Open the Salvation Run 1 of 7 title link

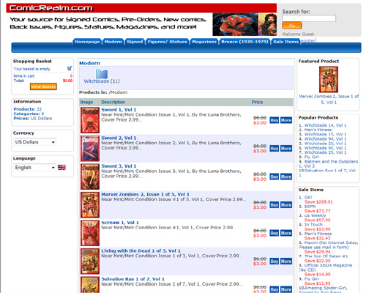pyautogui.click(x=133, y=279)
